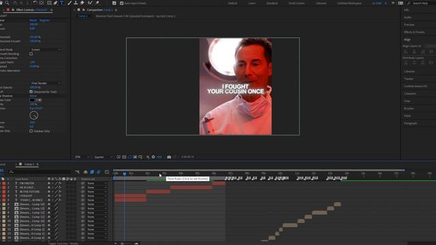The height and width of the screenshot is (245, 436).
Task: Select the Horizontal Type tool
Action: (x=62, y=3)
